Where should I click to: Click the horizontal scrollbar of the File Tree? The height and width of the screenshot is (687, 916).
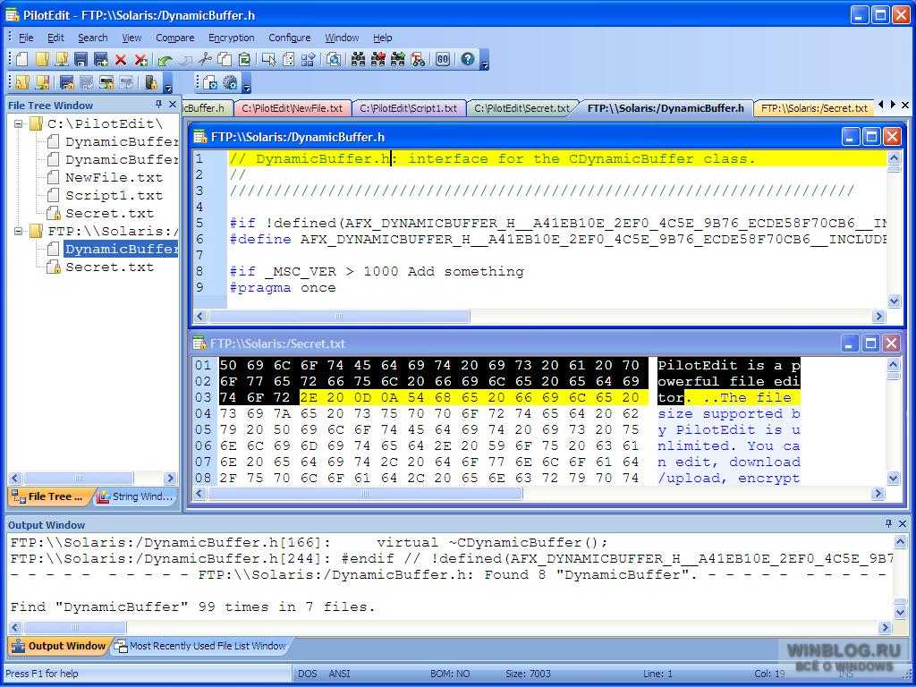pyautogui.click(x=93, y=479)
